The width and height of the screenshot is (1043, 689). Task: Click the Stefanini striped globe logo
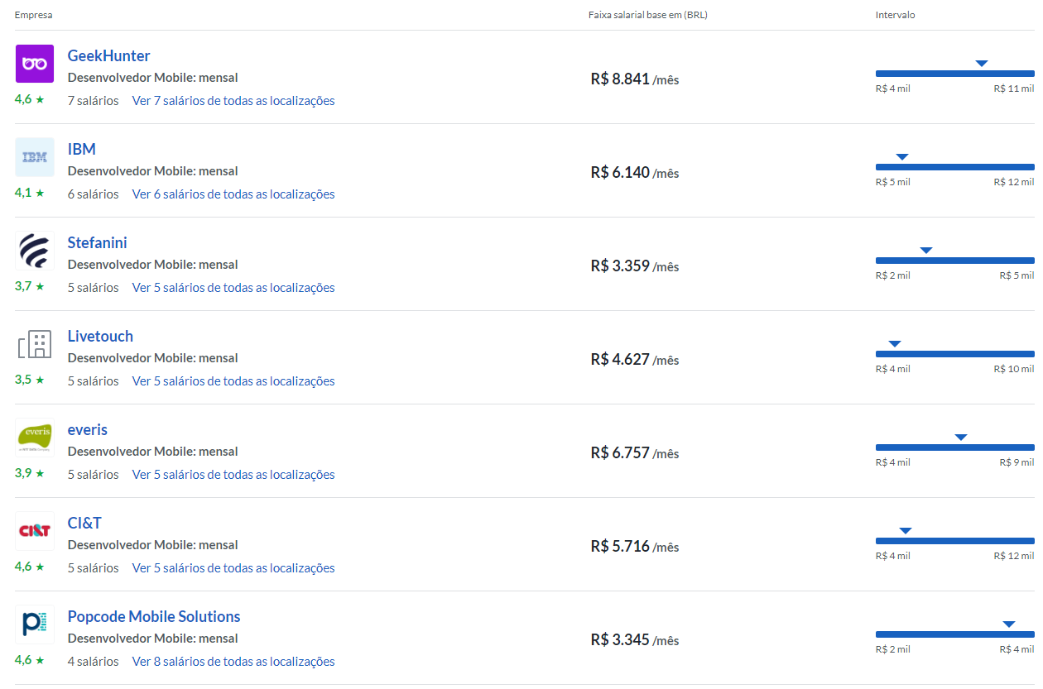35,251
